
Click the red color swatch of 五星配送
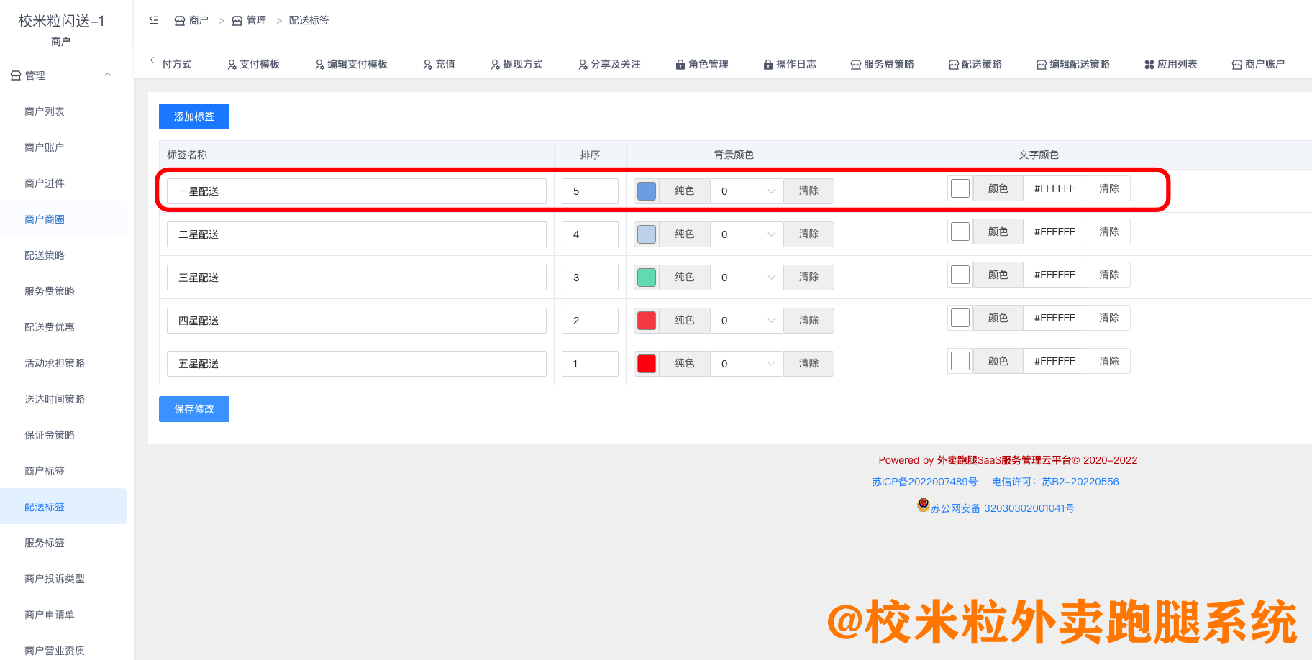click(646, 363)
